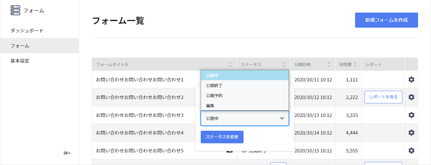This screenshot has height=165, width=431.
Task: Click response count 4,444
Action: [352, 133]
